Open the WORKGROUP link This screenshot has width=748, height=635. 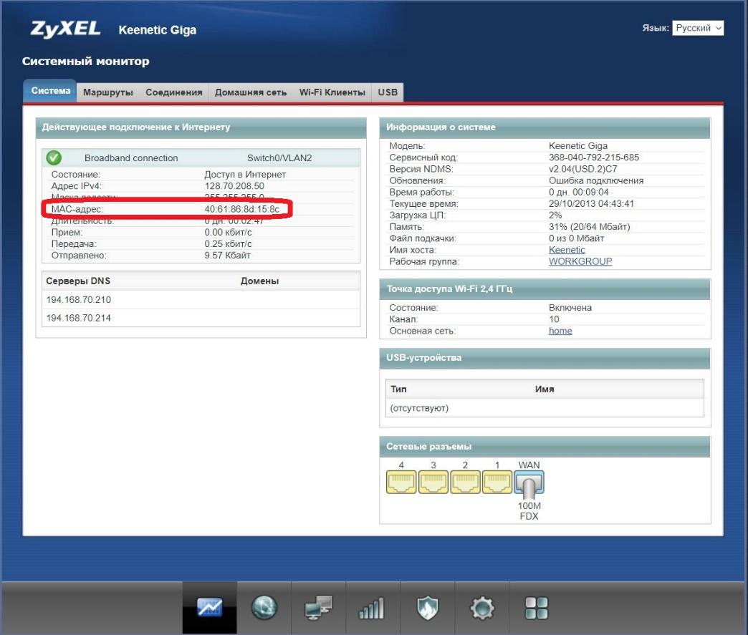click(580, 261)
